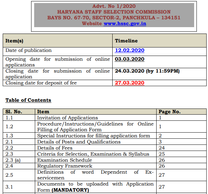Select 'Criteria for Selection, Examination & Syllabus'
The image size is (208, 194).
93,154
